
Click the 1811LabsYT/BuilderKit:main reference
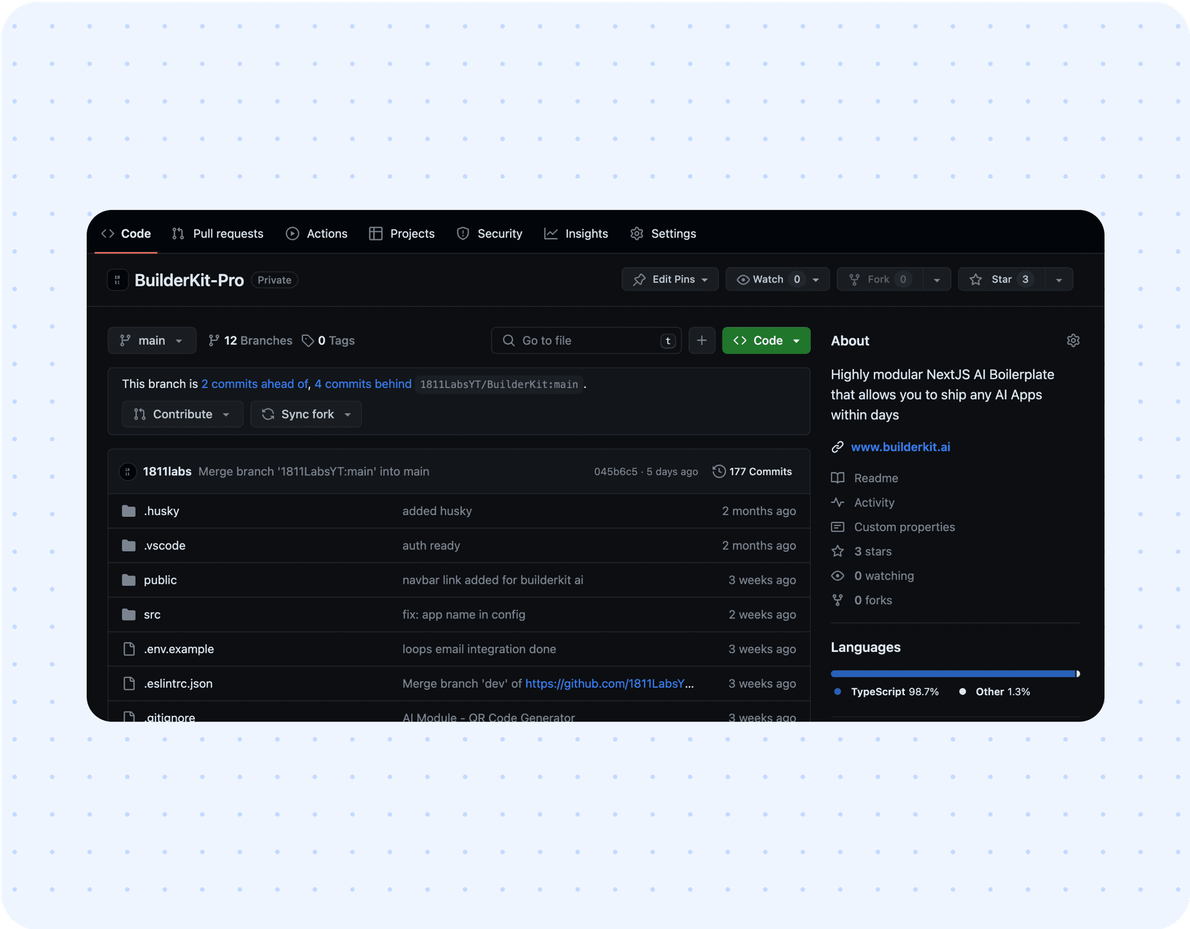click(x=499, y=384)
